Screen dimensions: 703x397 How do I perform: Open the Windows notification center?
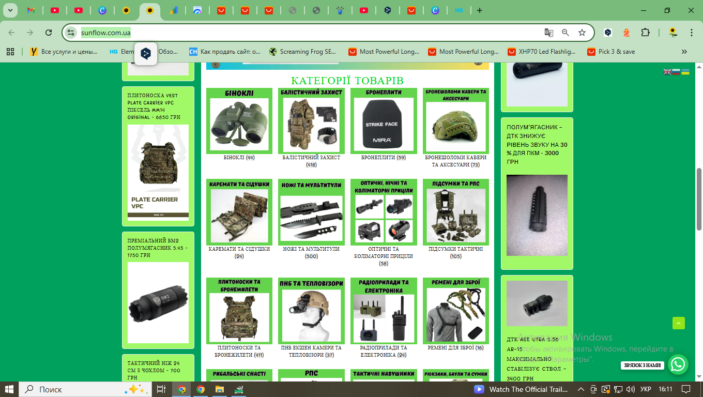point(685,389)
